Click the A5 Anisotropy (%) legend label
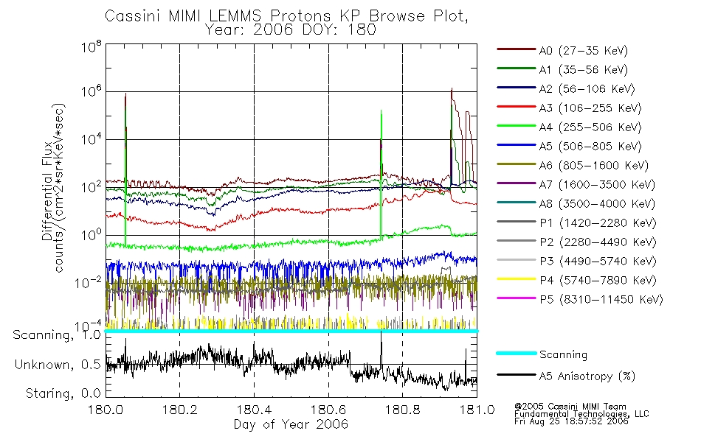701x442 pixels. [x=587, y=376]
